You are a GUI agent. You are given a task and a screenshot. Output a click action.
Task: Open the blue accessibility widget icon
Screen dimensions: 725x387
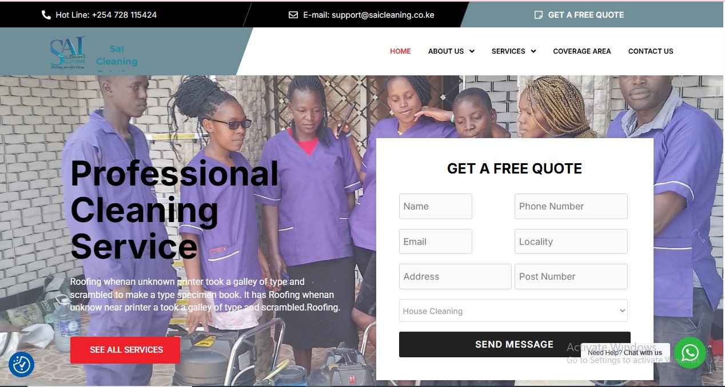[x=22, y=364]
